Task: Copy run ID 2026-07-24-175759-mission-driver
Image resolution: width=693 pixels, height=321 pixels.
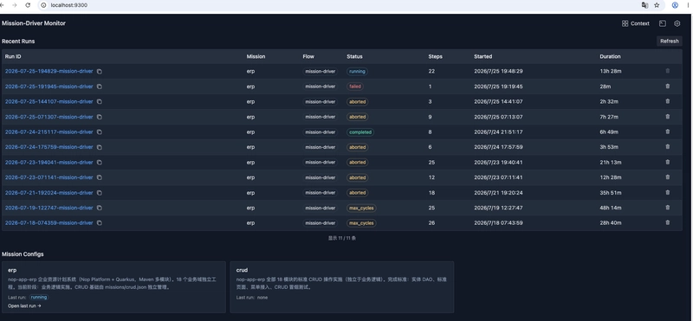Action: (x=100, y=147)
